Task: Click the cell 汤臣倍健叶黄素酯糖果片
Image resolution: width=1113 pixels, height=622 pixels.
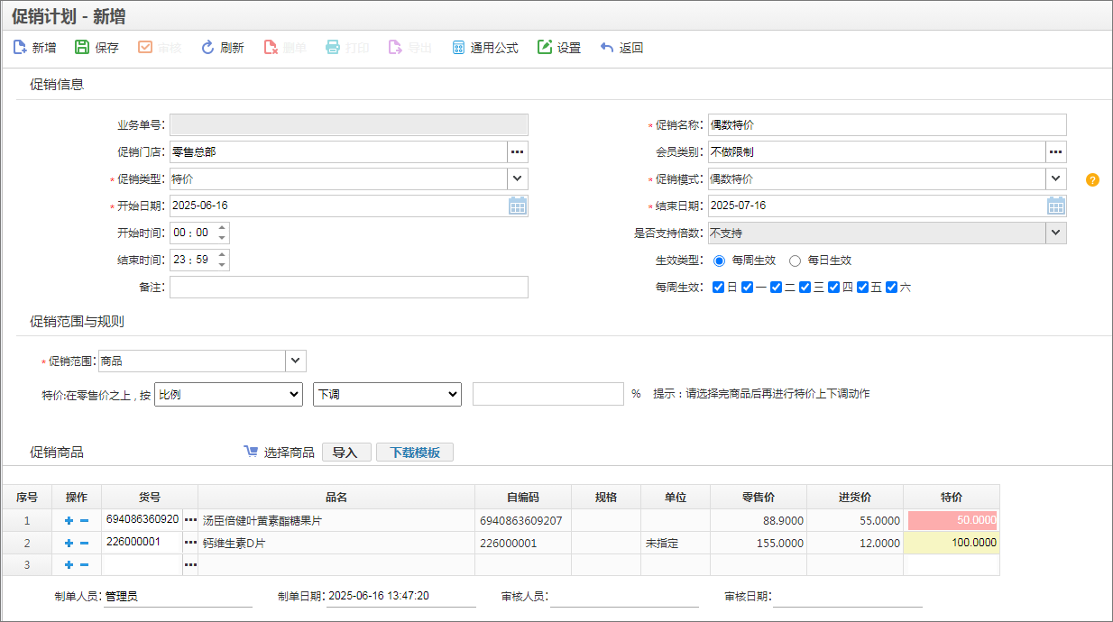Action: pos(336,521)
